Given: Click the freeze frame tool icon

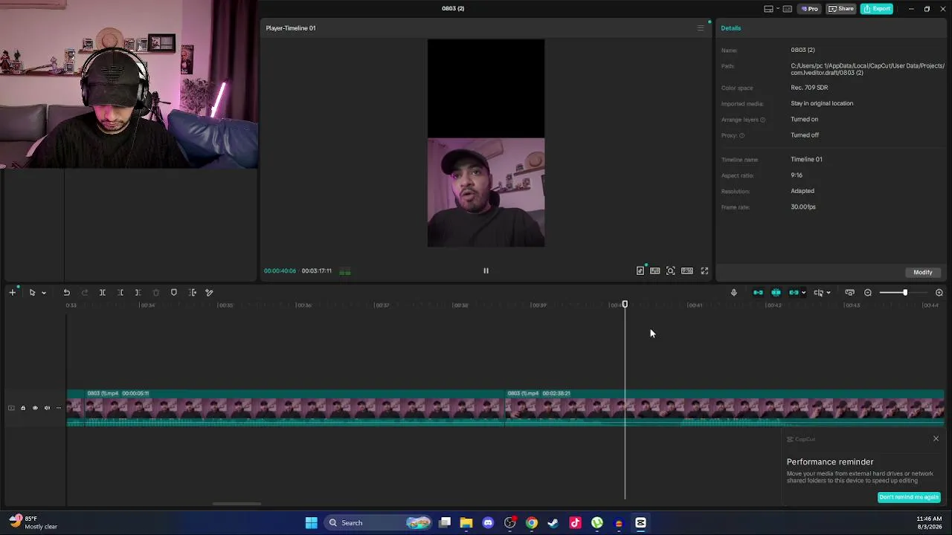Looking at the screenshot, I should [x=192, y=293].
